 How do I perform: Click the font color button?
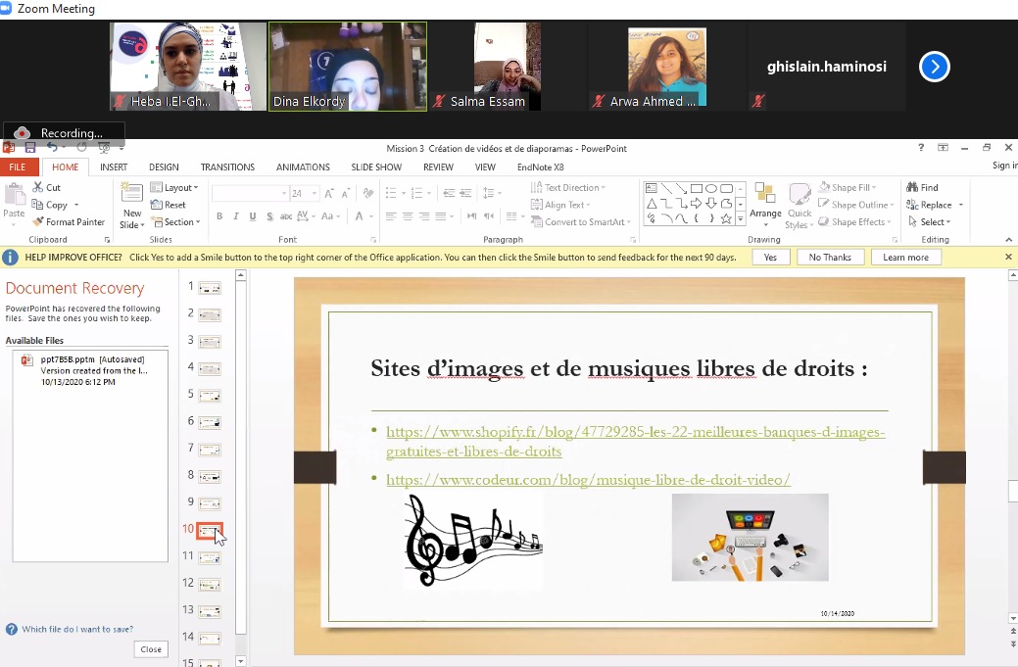359,216
